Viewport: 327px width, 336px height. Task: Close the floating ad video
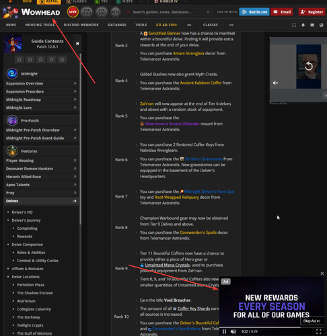pos(322,274)
